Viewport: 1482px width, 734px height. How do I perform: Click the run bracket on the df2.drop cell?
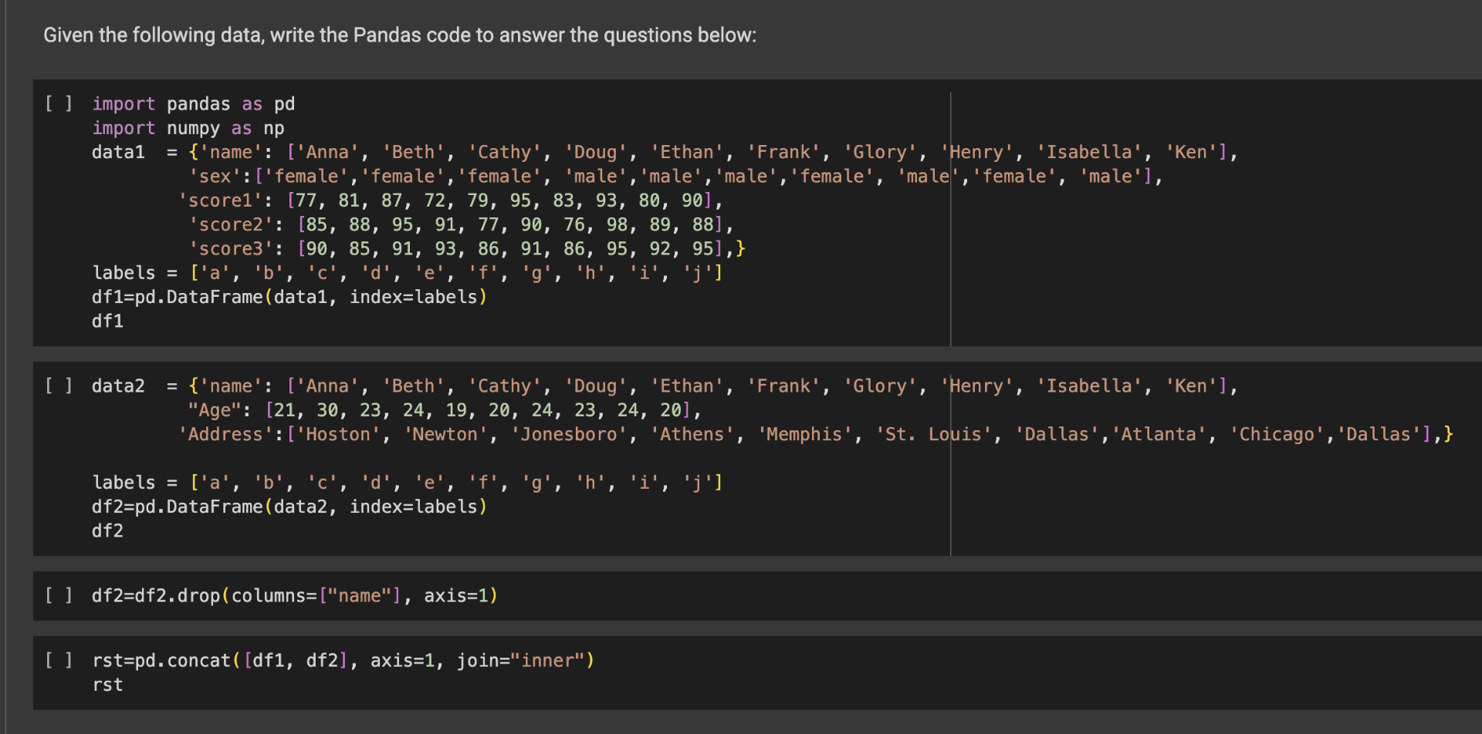pos(58,594)
